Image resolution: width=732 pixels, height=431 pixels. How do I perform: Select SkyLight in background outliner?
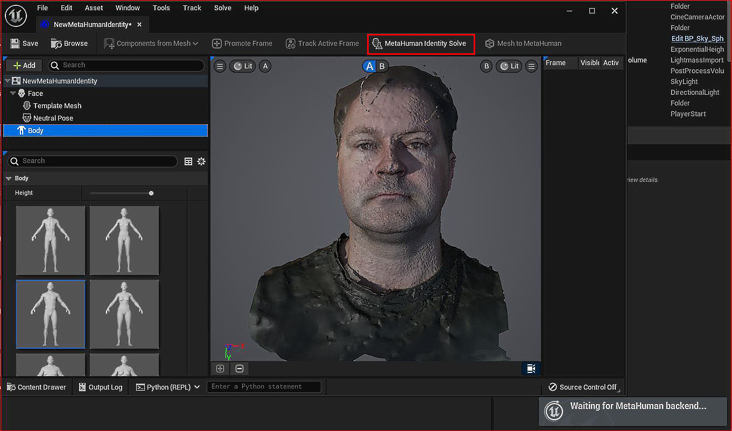(x=684, y=82)
